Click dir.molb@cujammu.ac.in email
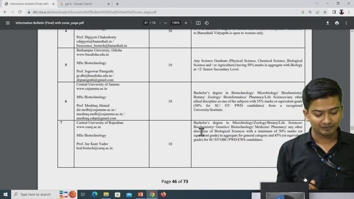The width and height of the screenshot is (354, 199). pos(96,110)
